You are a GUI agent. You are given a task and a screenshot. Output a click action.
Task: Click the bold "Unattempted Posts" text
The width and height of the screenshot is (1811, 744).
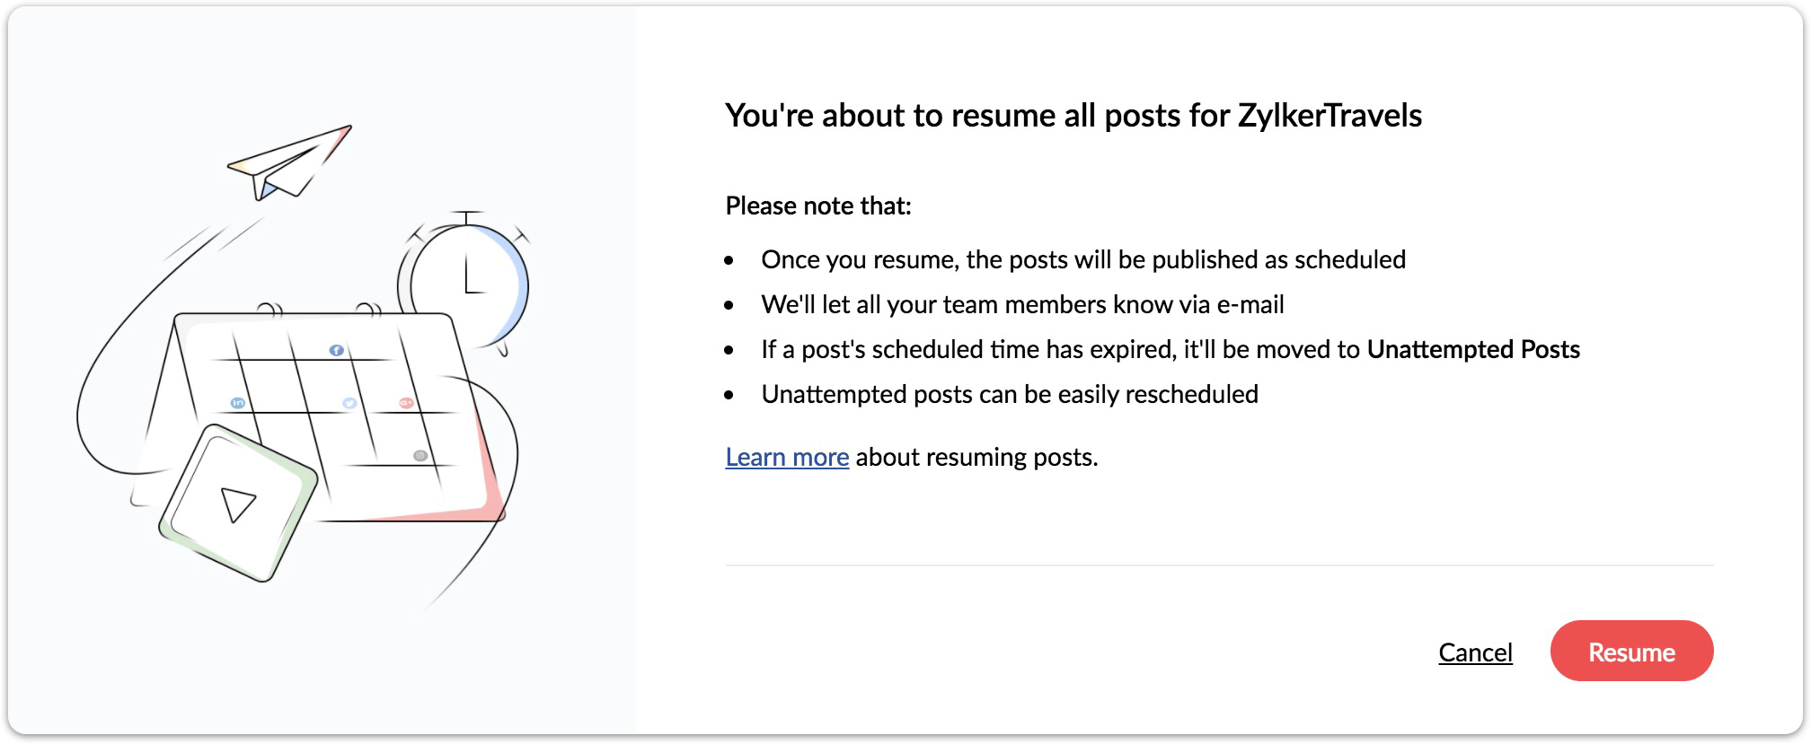click(x=1473, y=350)
